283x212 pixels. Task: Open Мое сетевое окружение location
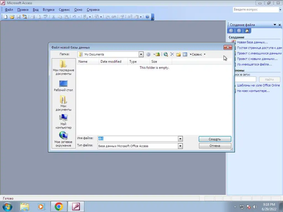tap(63, 139)
